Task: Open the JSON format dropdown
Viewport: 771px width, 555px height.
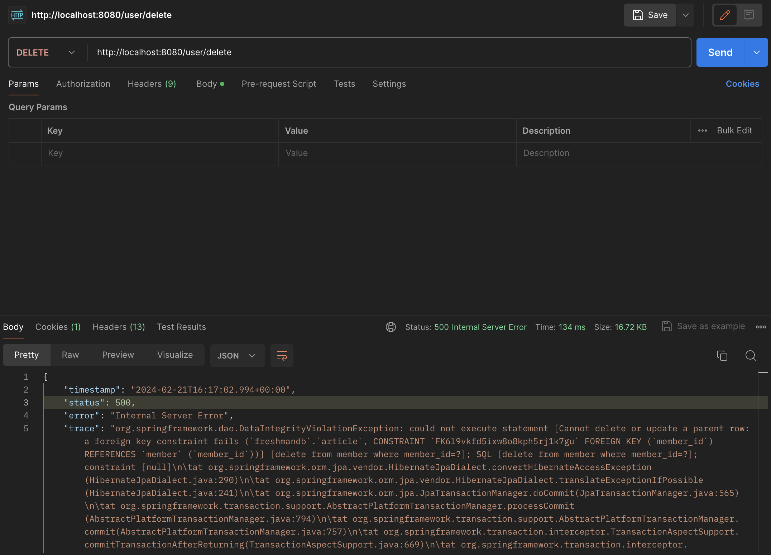Action: [237, 356]
